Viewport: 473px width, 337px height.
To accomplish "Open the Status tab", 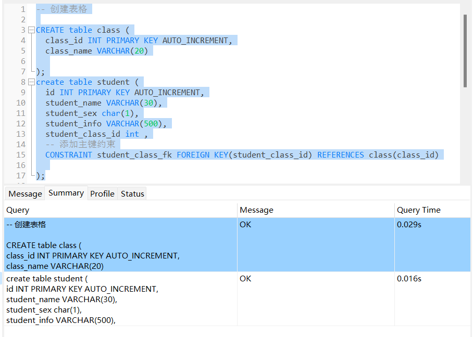I will [x=132, y=193].
